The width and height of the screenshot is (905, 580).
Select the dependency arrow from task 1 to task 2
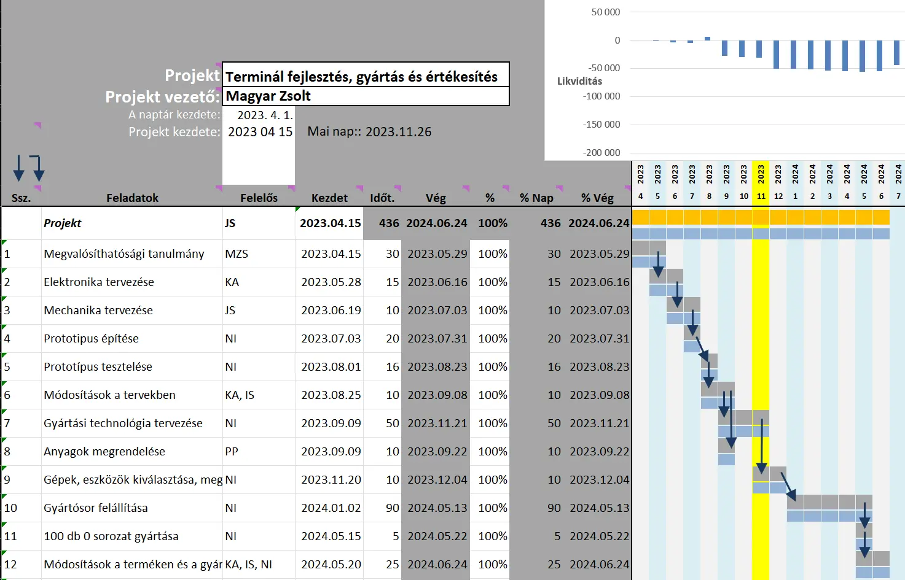coord(658,265)
